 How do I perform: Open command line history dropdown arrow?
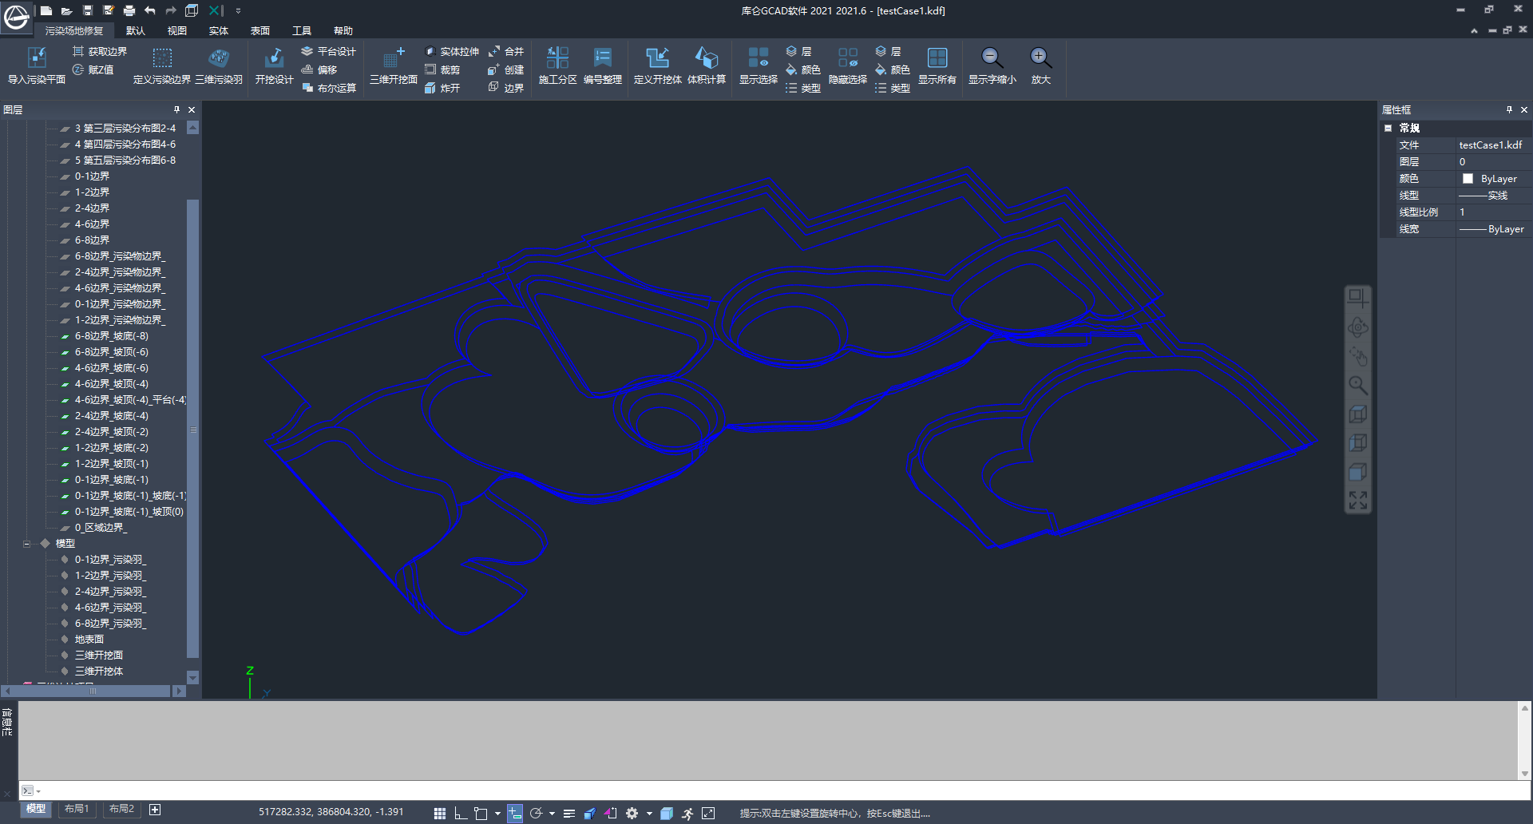(x=38, y=791)
